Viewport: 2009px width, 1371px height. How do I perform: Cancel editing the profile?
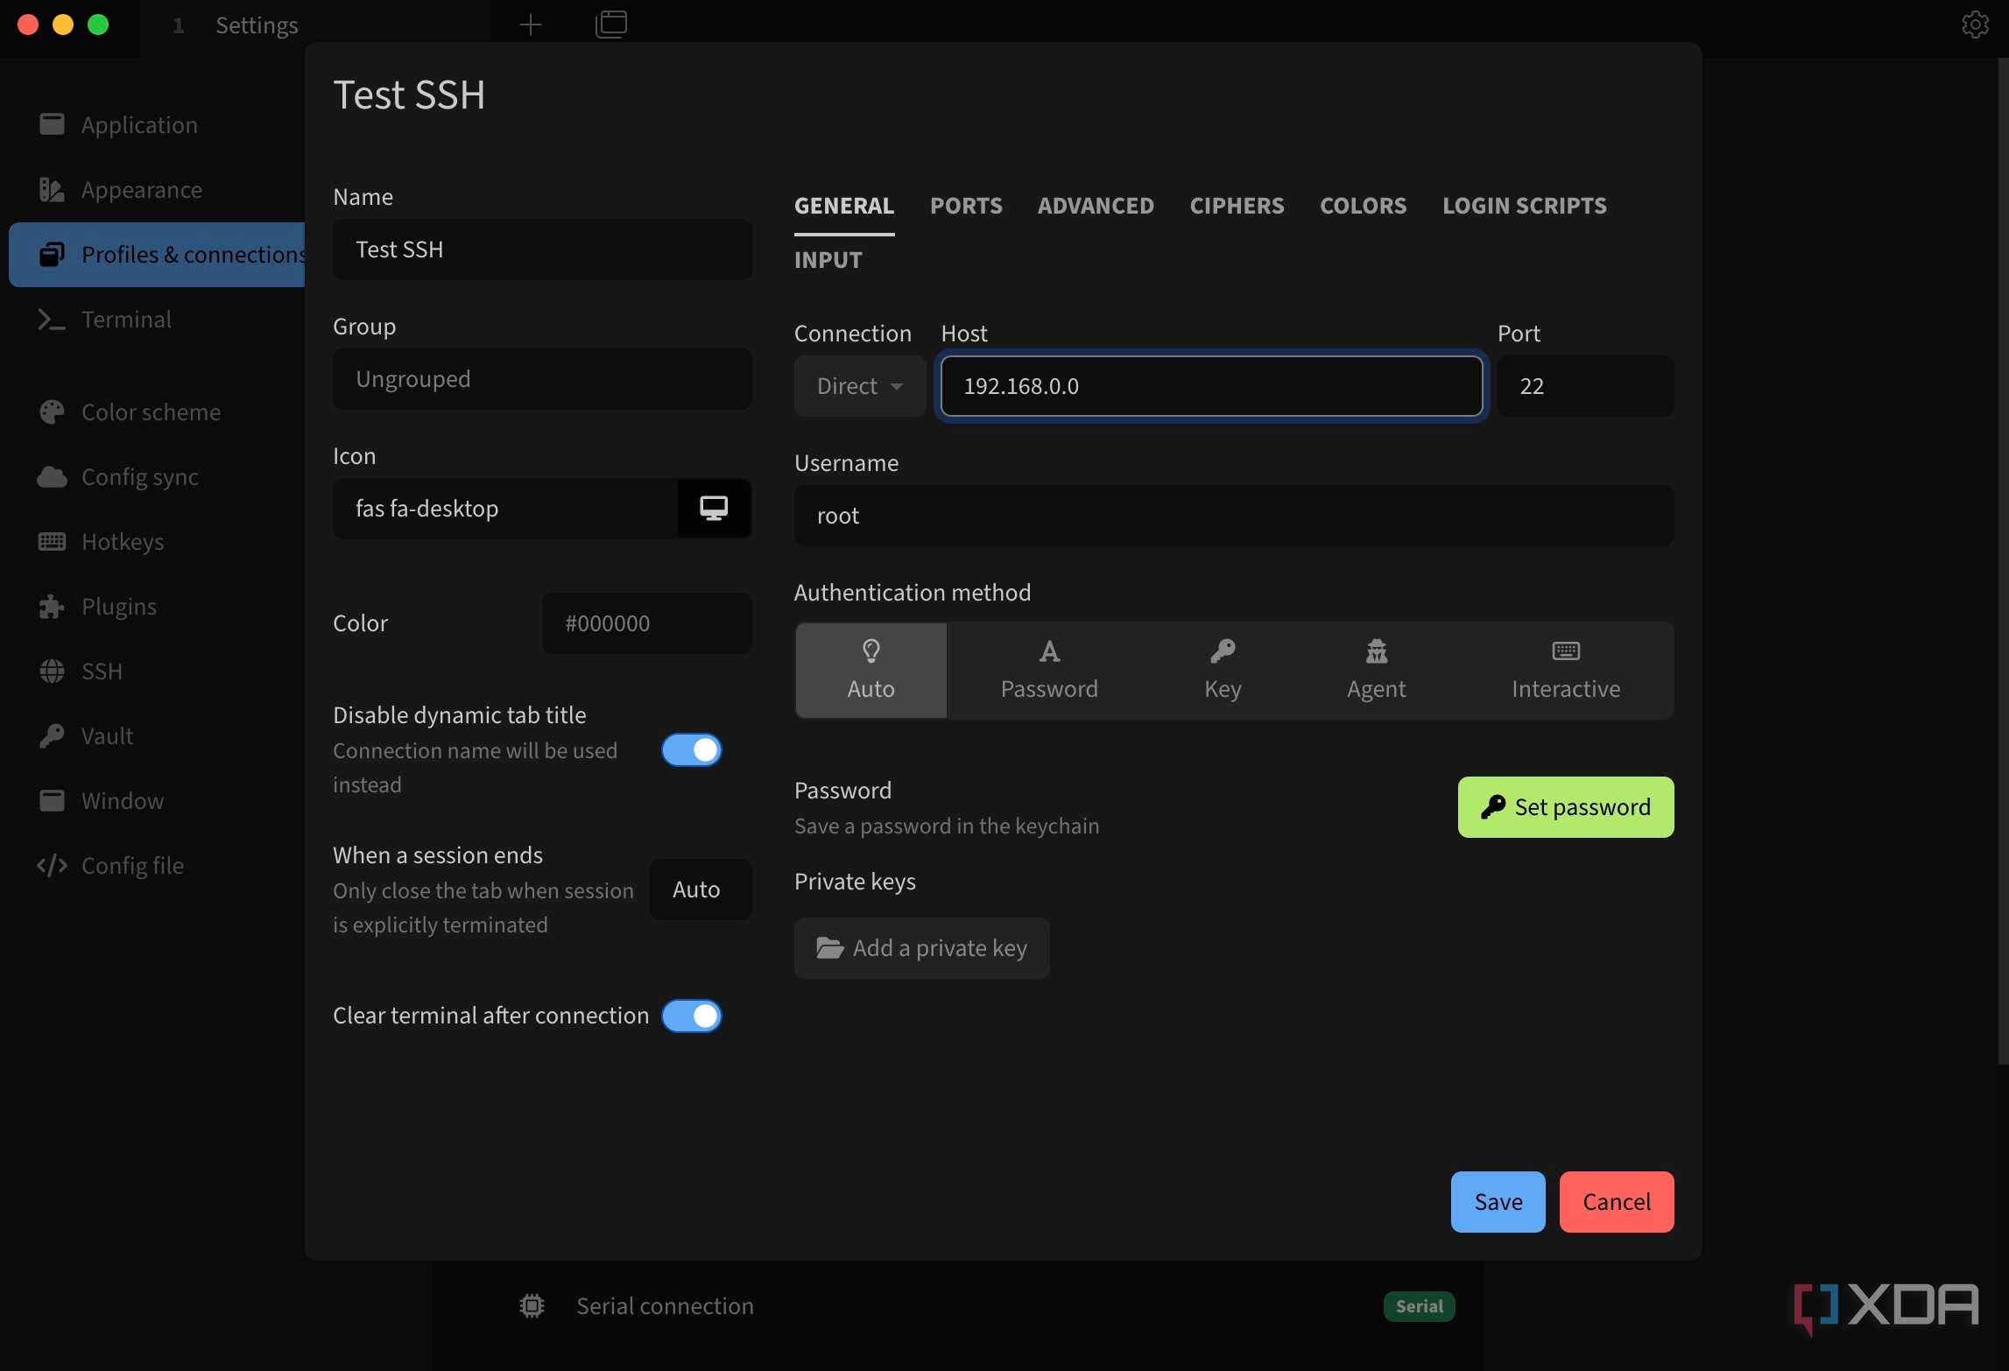(1617, 1202)
